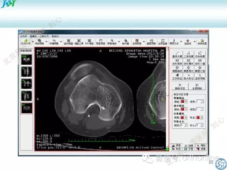
Task: Click the fullscreen view (全屏查看) icon
Action: tap(163, 42)
